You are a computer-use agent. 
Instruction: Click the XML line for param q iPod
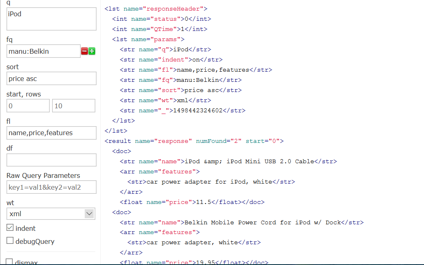(x=165, y=49)
